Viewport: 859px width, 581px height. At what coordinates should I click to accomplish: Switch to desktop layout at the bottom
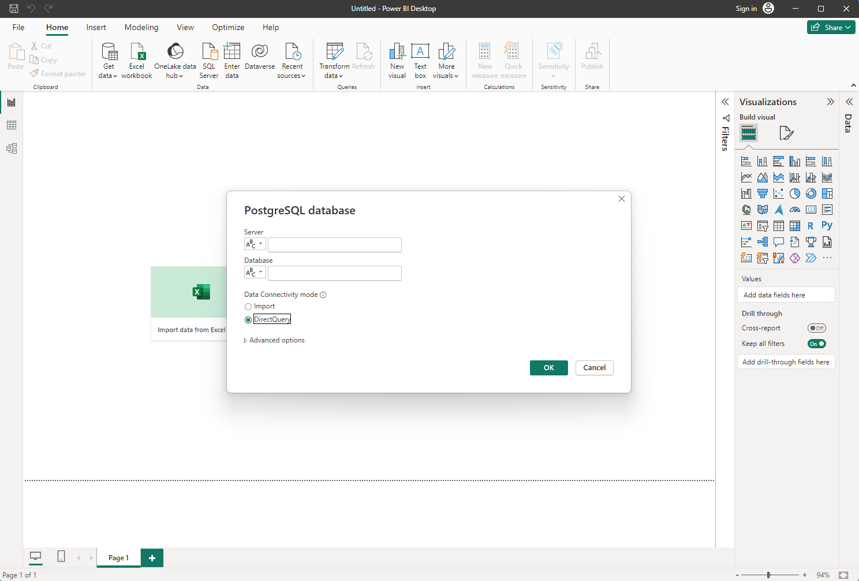coord(36,557)
